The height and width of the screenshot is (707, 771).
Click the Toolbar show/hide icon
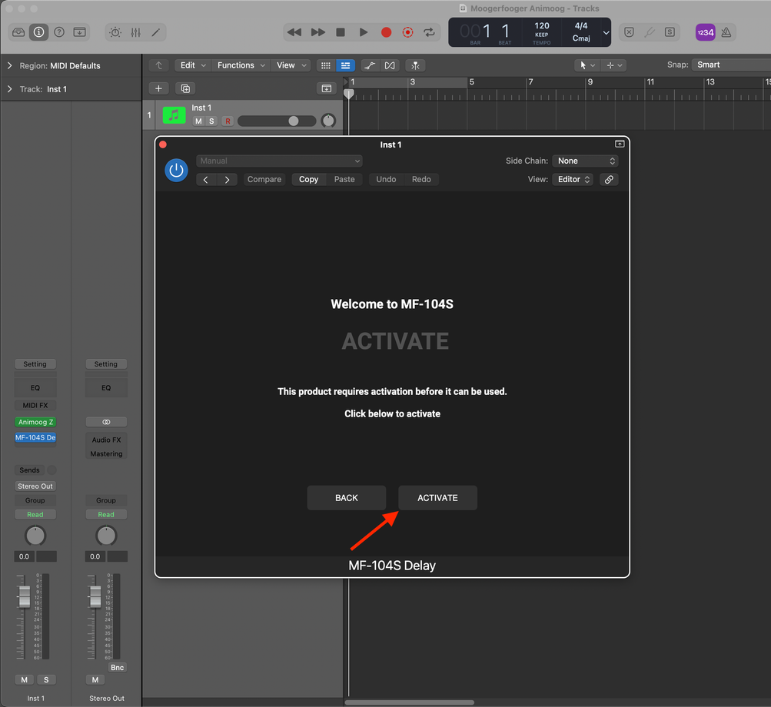pos(80,32)
